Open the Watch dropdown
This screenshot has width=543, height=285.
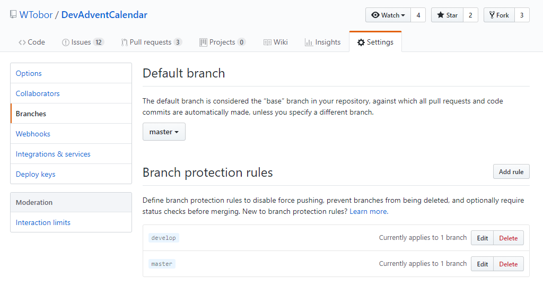pyautogui.click(x=388, y=15)
